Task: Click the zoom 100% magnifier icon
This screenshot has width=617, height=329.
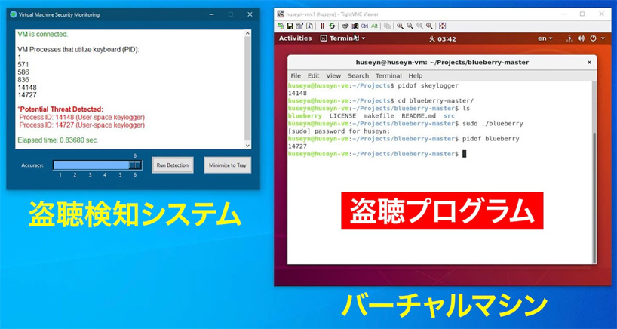Action: pos(420,26)
